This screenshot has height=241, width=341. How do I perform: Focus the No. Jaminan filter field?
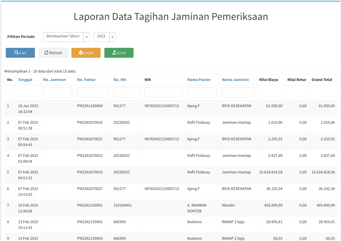pyautogui.click(x=58, y=92)
